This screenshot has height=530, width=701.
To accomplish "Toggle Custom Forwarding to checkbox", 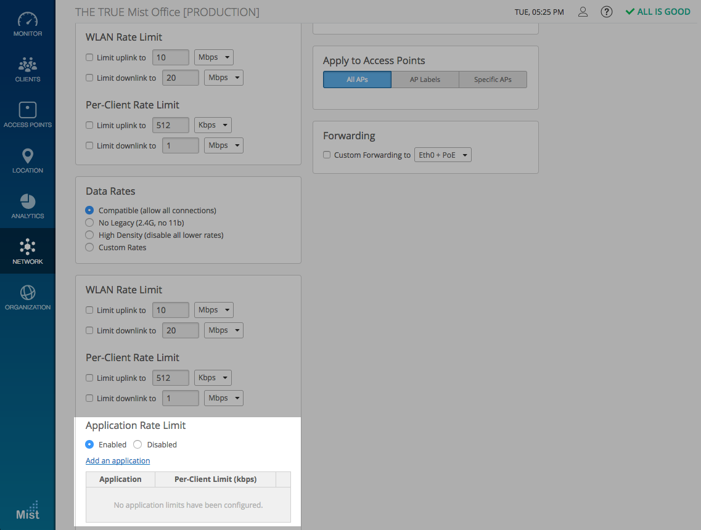I will (327, 155).
